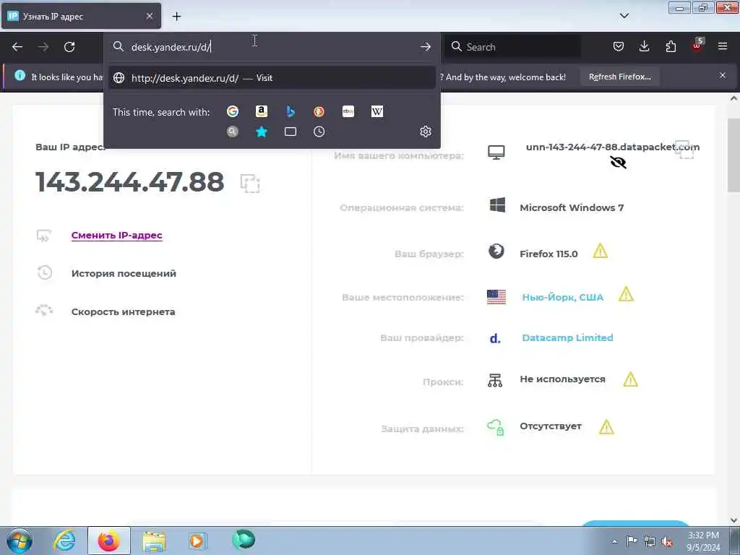
Task: Open the Action Center flag icon
Action: pyautogui.click(x=632, y=541)
